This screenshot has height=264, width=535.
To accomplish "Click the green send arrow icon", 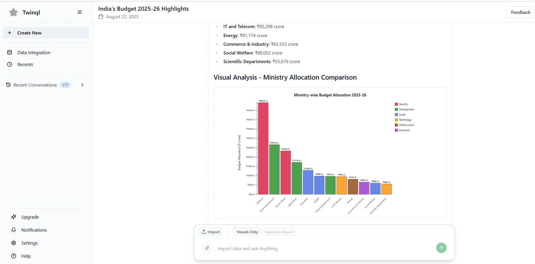I will [x=441, y=248].
